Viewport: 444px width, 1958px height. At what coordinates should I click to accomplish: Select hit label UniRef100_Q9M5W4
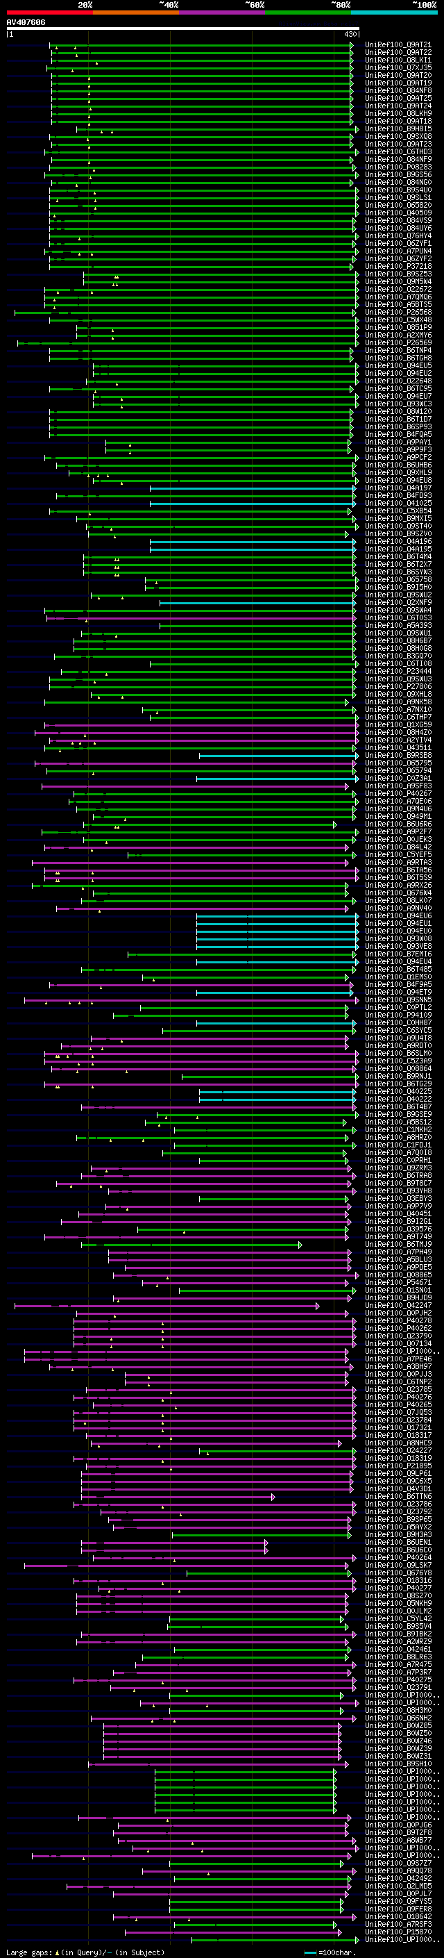[398, 281]
